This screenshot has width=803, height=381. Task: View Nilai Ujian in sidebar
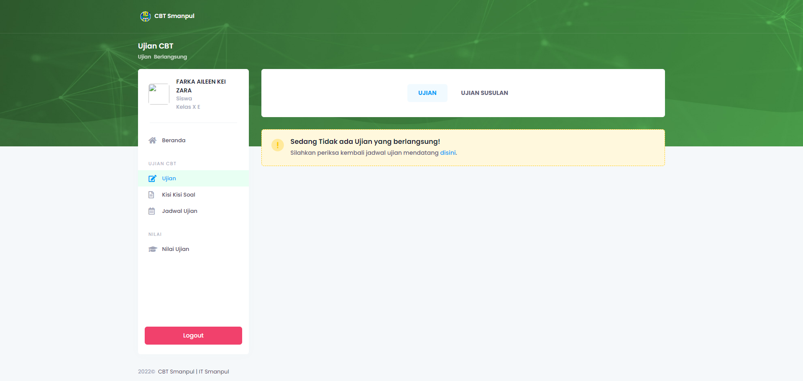[175, 249]
